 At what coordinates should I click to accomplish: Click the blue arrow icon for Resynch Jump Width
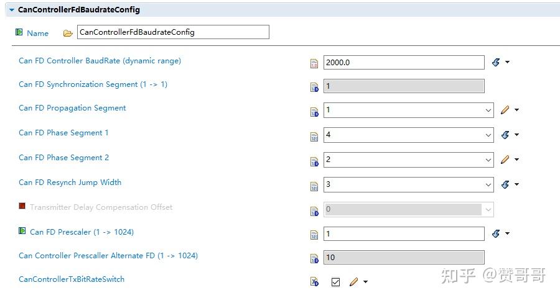pyautogui.click(x=505, y=184)
